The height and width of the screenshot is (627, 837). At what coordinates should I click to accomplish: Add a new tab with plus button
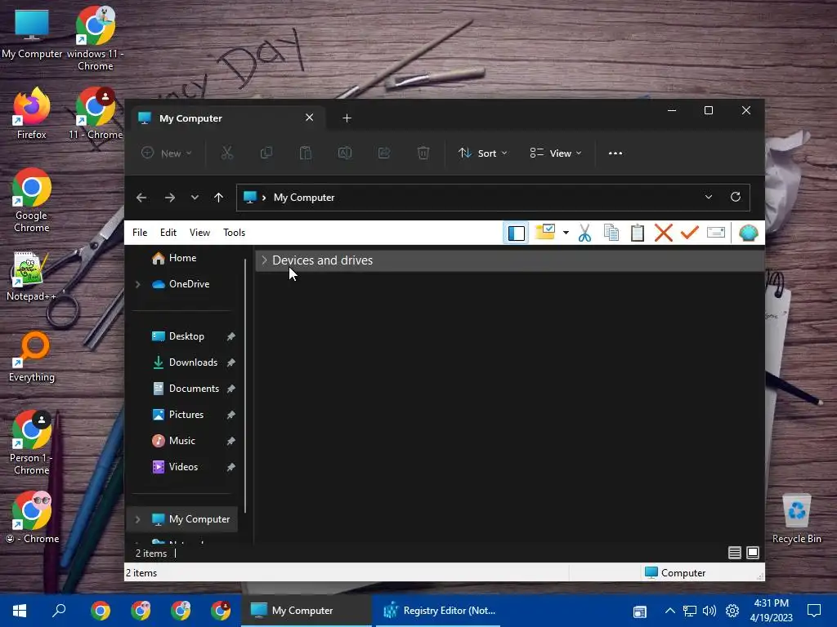pyautogui.click(x=347, y=118)
